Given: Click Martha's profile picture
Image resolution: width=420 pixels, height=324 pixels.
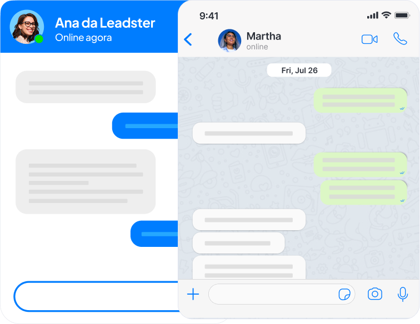Looking at the screenshot, I should 229,40.
